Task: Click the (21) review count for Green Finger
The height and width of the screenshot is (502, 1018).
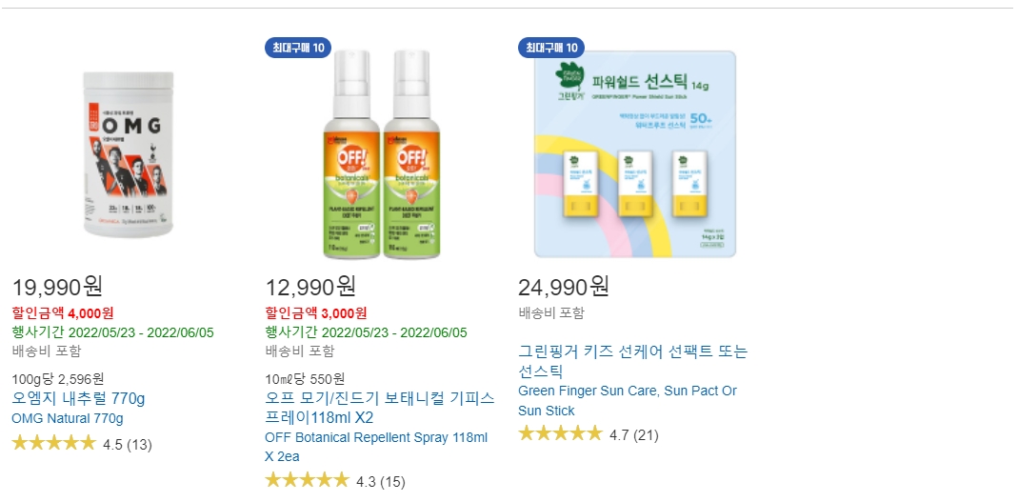Action: click(646, 435)
